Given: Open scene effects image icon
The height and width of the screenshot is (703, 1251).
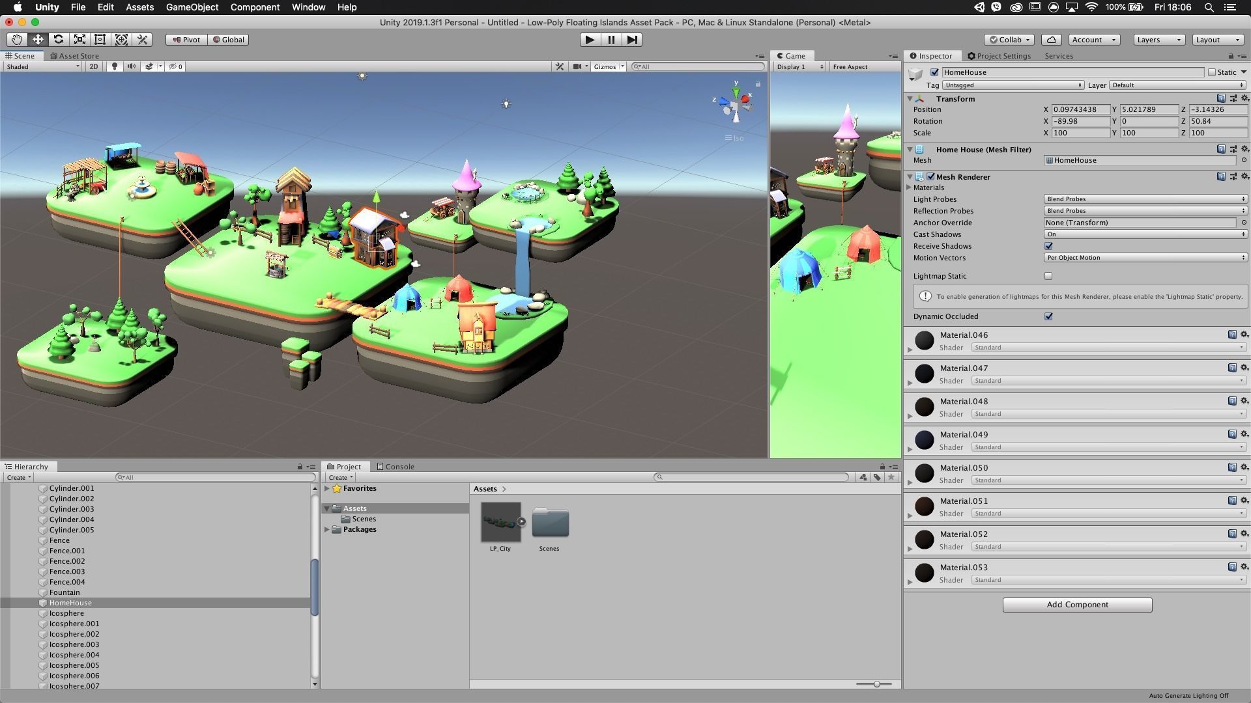Looking at the screenshot, I should [149, 66].
